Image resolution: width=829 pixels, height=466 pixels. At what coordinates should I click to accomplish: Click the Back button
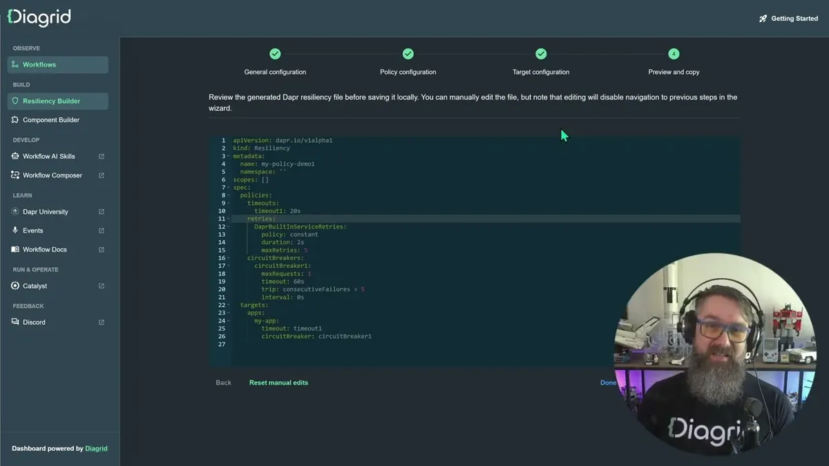[223, 382]
